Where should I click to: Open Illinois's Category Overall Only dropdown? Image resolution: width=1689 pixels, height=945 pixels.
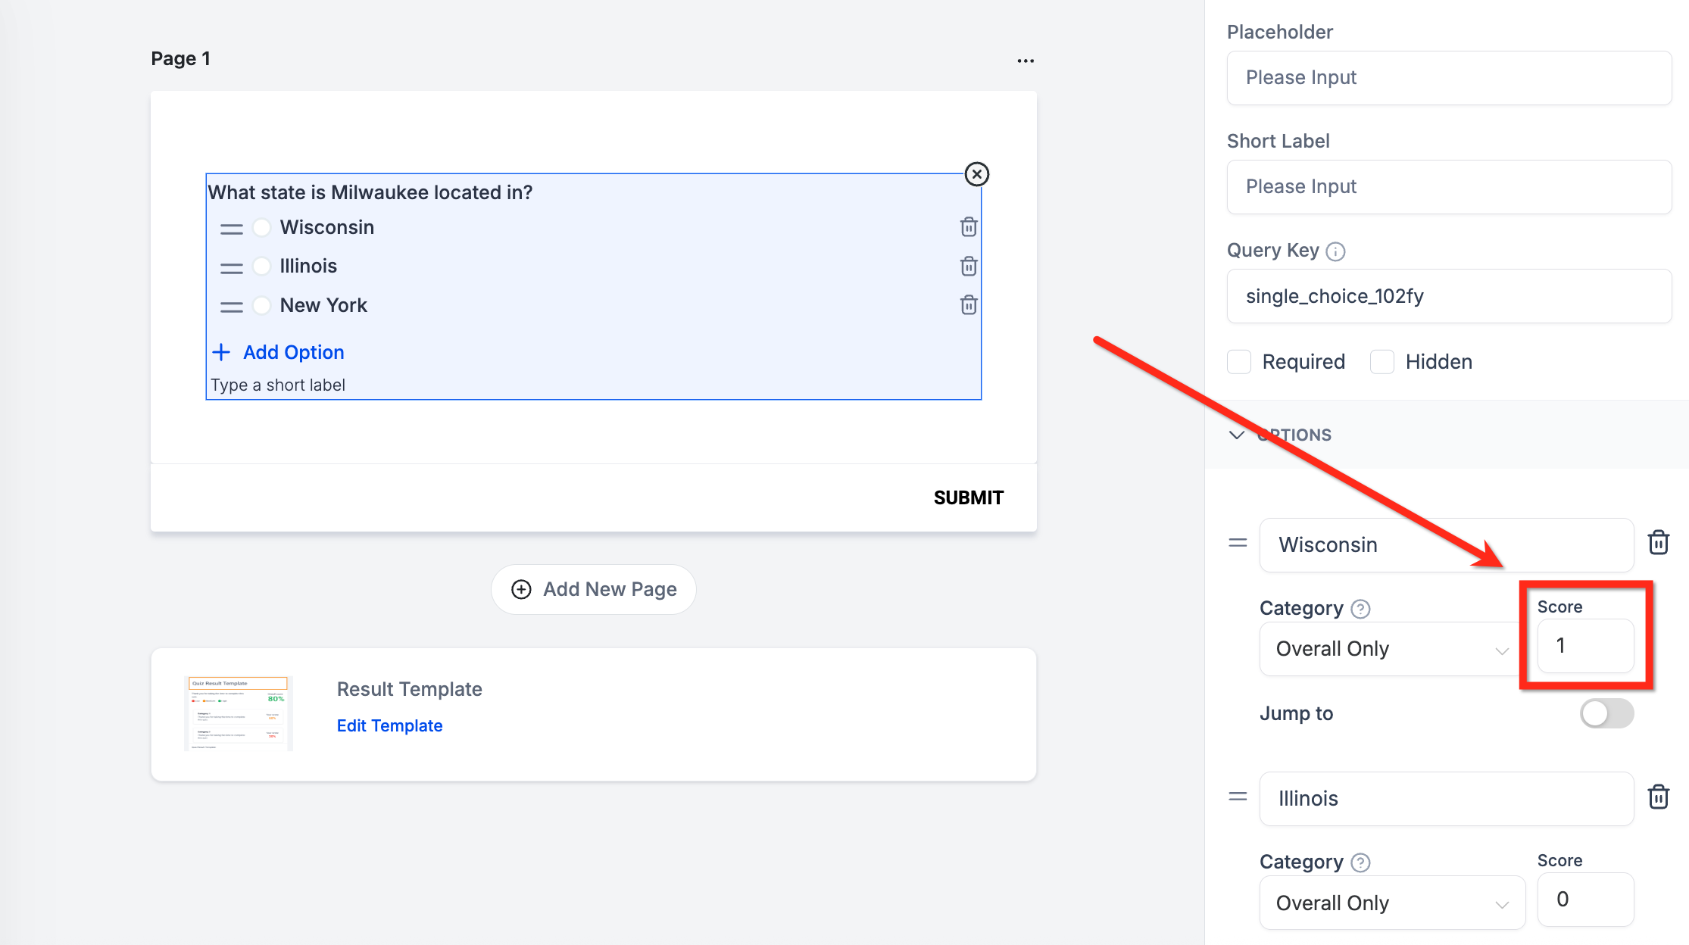[1391, 903]
